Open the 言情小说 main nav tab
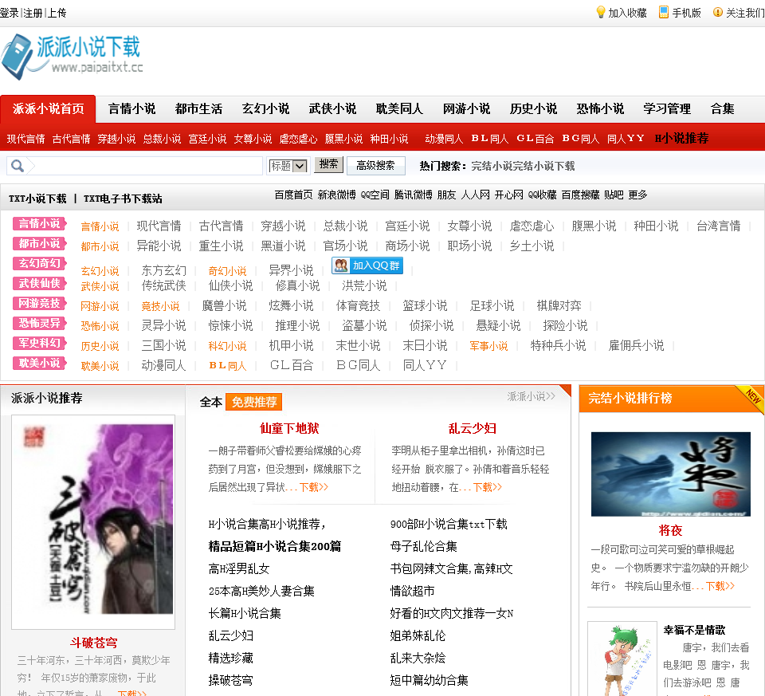Image resolution: width=765 pixels, height=696 pixels. click(131, 109)
